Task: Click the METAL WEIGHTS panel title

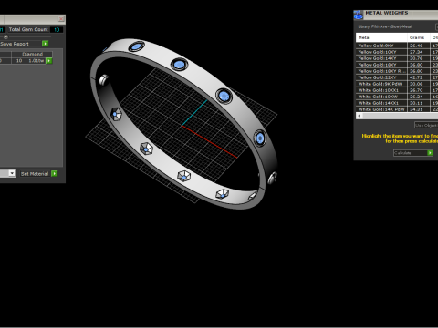Action: (x=387, y=13)
